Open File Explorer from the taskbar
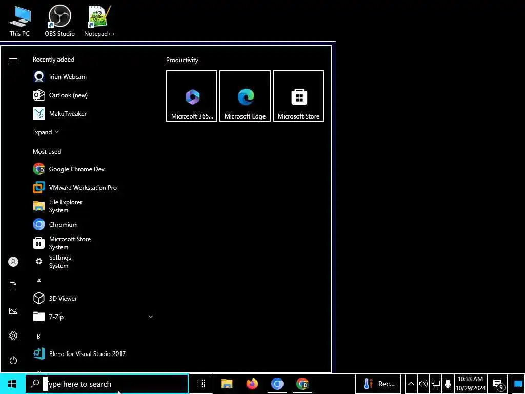525x394 pixels. tap(227, 384)
